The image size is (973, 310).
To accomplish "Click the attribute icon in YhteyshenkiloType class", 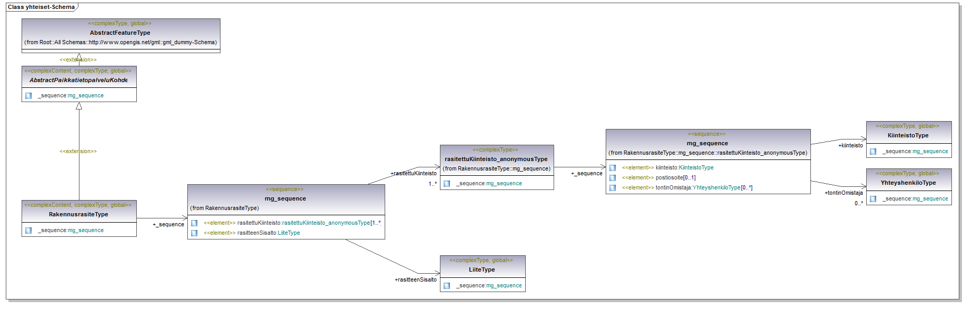I will point(873,199).
